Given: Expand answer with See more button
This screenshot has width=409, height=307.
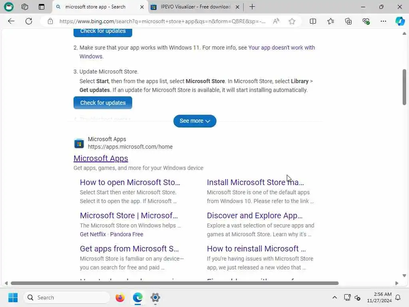Looking at the screenshot, I should coord(195,121).
